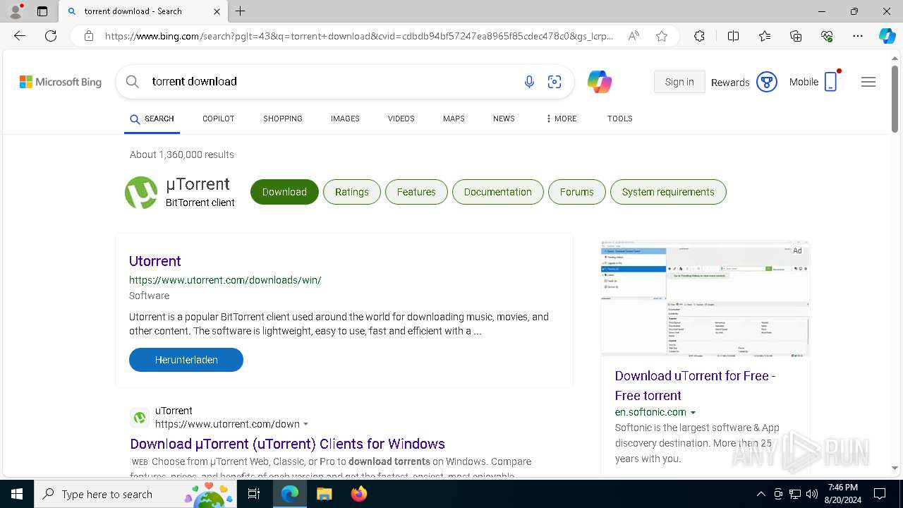Select the Forums pill
This screenshot has width=903, height=508.
(x=576, y=192)
